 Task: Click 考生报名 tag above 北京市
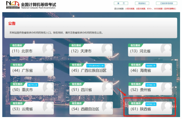pos(17,45)
